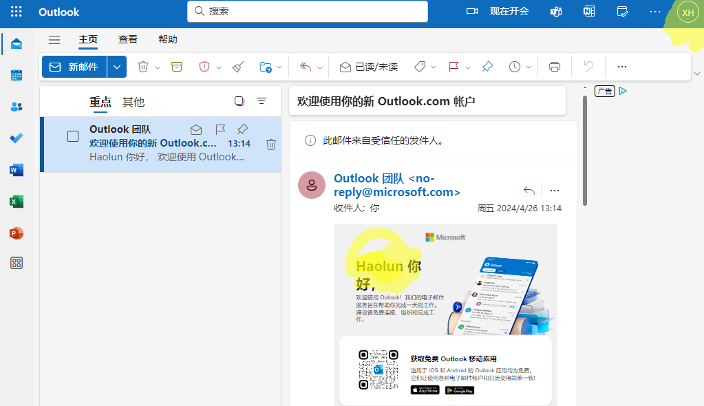Open the People contacts icon
This screenshot has width=704, height=406.
[x=17, y=107]
